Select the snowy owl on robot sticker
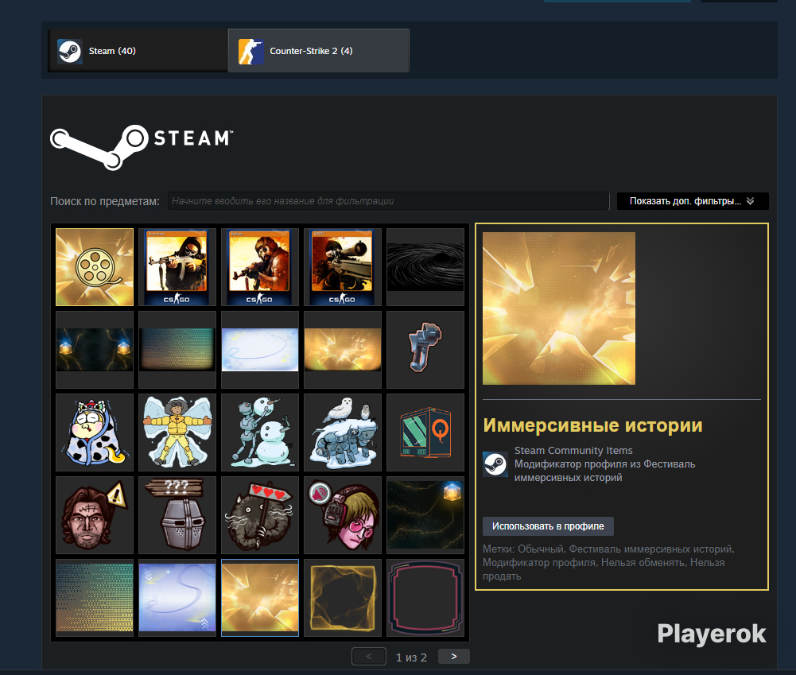 (x=343, y=433)
